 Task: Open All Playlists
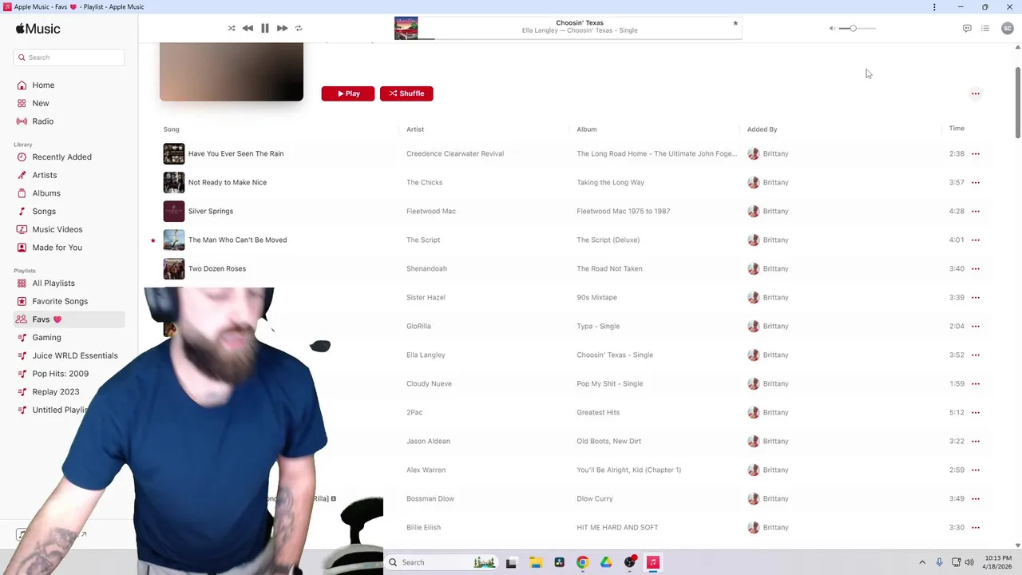[x=53, y=284]
